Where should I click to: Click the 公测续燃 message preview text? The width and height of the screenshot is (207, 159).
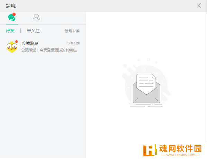pos(49,50)
